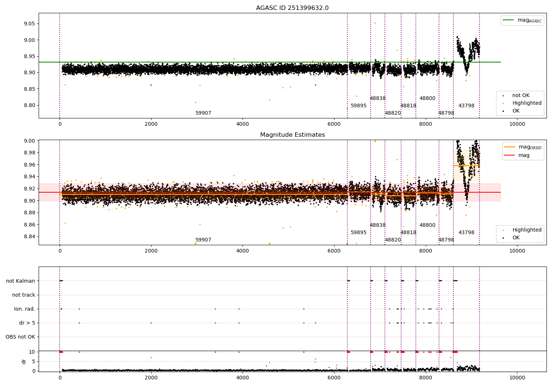Click obsid label 48838 in the AGASC ID plot

(378, 99)
